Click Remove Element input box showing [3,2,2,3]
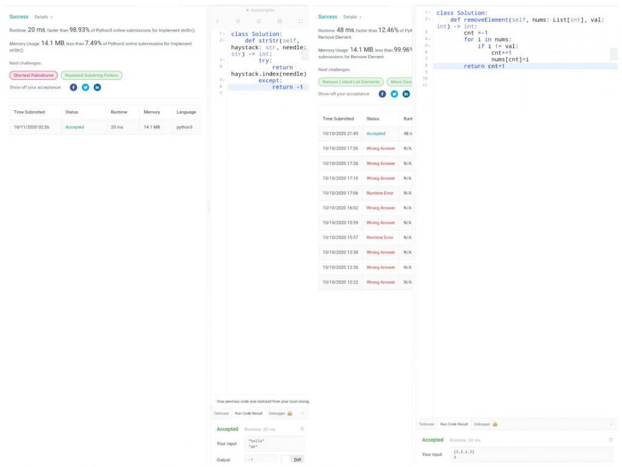Screen dimensions: 622x467 pos(531,454)
